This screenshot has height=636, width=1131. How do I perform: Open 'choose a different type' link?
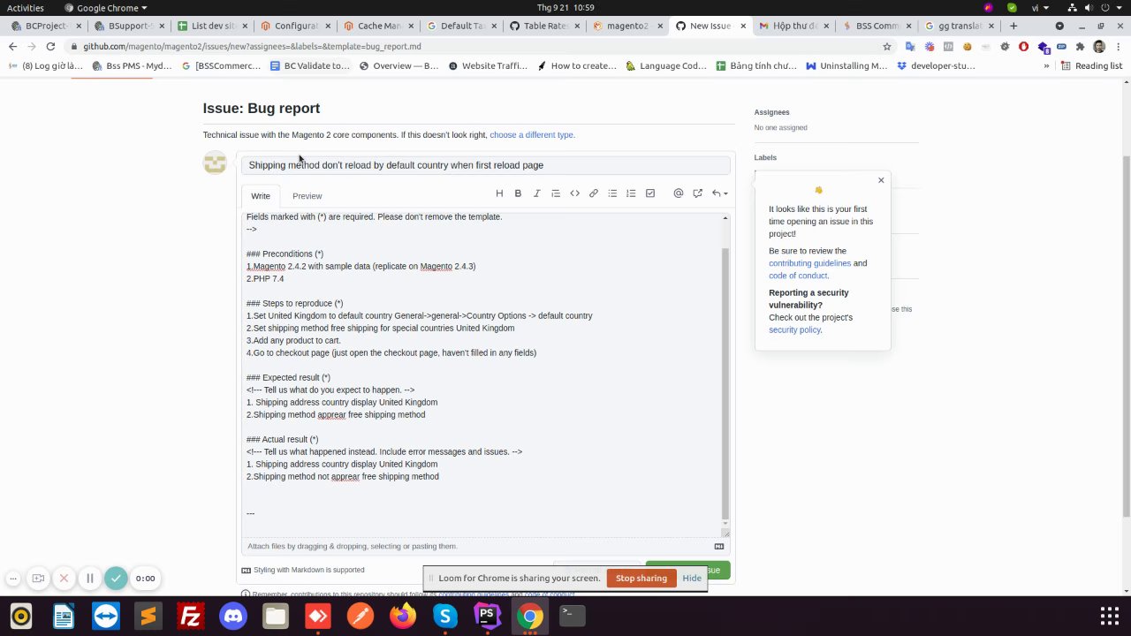[532, 135]
